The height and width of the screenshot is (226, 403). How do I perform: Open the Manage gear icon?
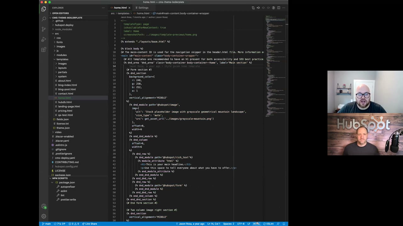click(x=44, y=216)
